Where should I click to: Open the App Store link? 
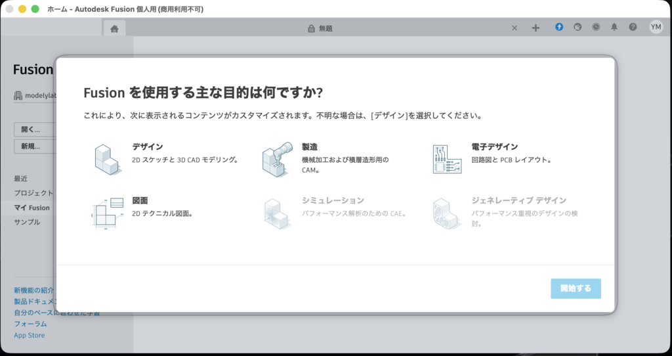(30, 335)
